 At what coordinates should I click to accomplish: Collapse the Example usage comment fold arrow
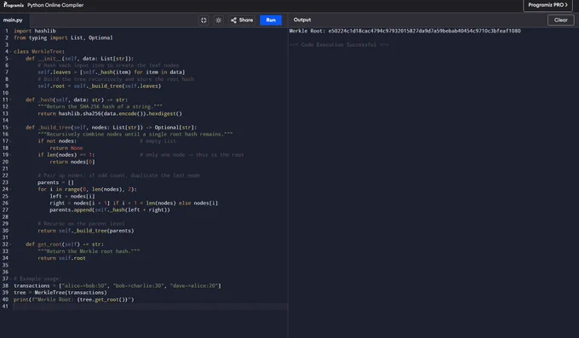(10, 278)
